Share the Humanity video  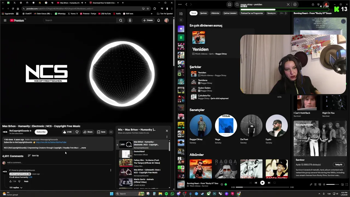coord(88,132)
